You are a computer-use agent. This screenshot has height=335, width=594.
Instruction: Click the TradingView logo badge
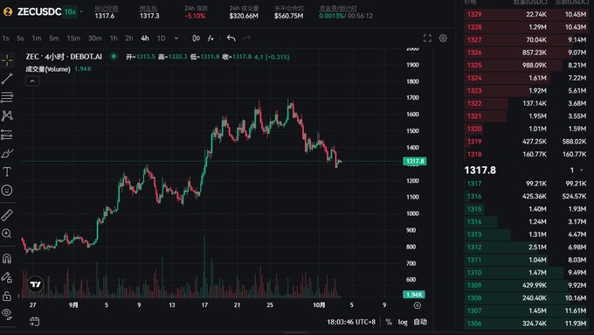36,283
